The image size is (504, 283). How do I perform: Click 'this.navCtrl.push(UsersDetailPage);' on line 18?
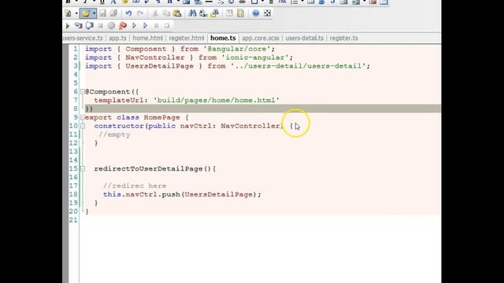tap(182, 194)
